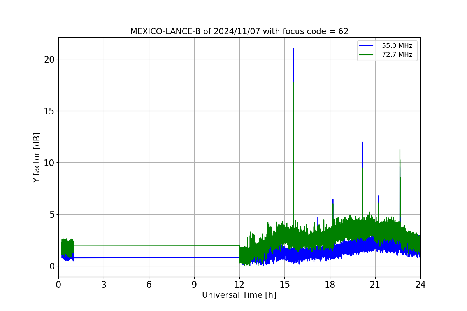Click the tallest blue spike peak above 20 dB
Image resolution: width=467 pixels, height=311 pixels.
click(x=293, y=49)
